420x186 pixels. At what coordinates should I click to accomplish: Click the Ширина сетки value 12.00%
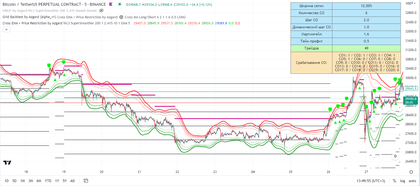366,6
